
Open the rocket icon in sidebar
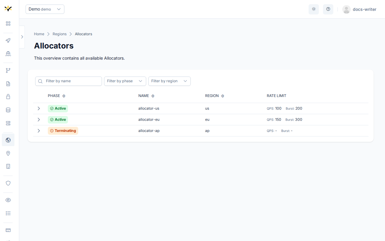coord(8,40)
